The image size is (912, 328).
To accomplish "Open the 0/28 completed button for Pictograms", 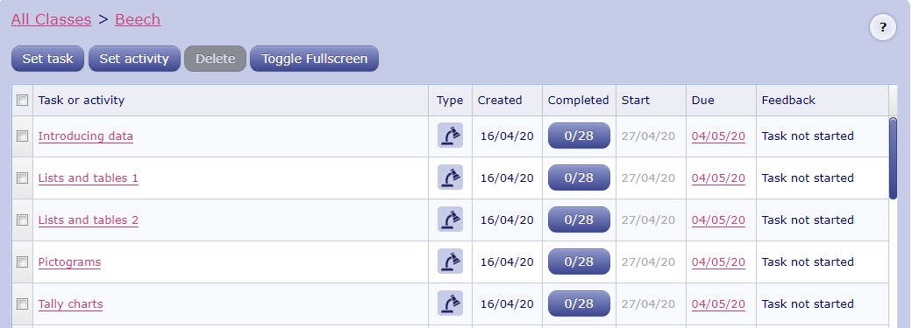I will pyautogui.click(x=579, y=262).
